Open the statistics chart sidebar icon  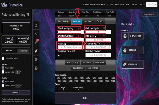pyautogui.click(x=36, y=33)
